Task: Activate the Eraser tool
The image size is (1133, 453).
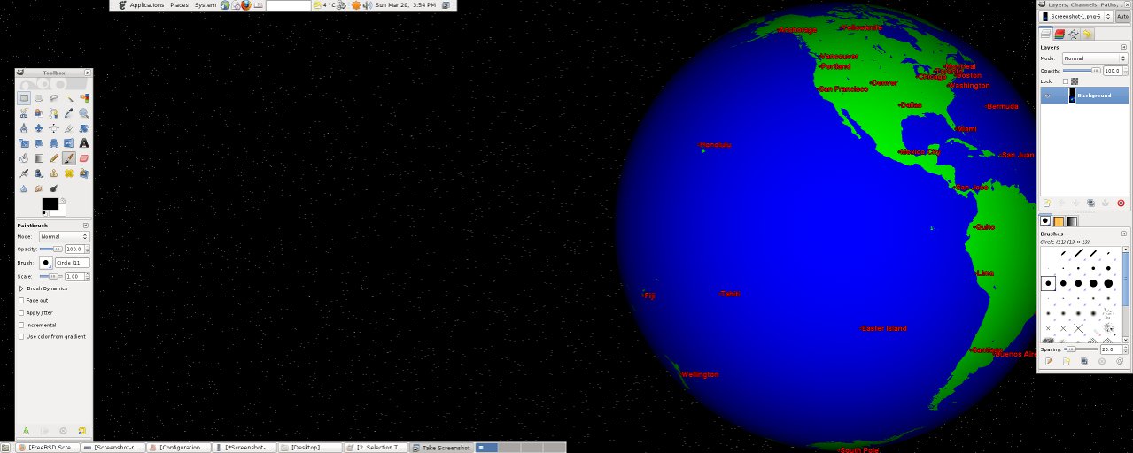Action: [x=84, y=158]
